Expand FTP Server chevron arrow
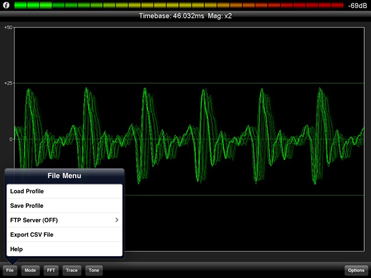The width and height of the screenshot is (371, 278). coord(117,220)
